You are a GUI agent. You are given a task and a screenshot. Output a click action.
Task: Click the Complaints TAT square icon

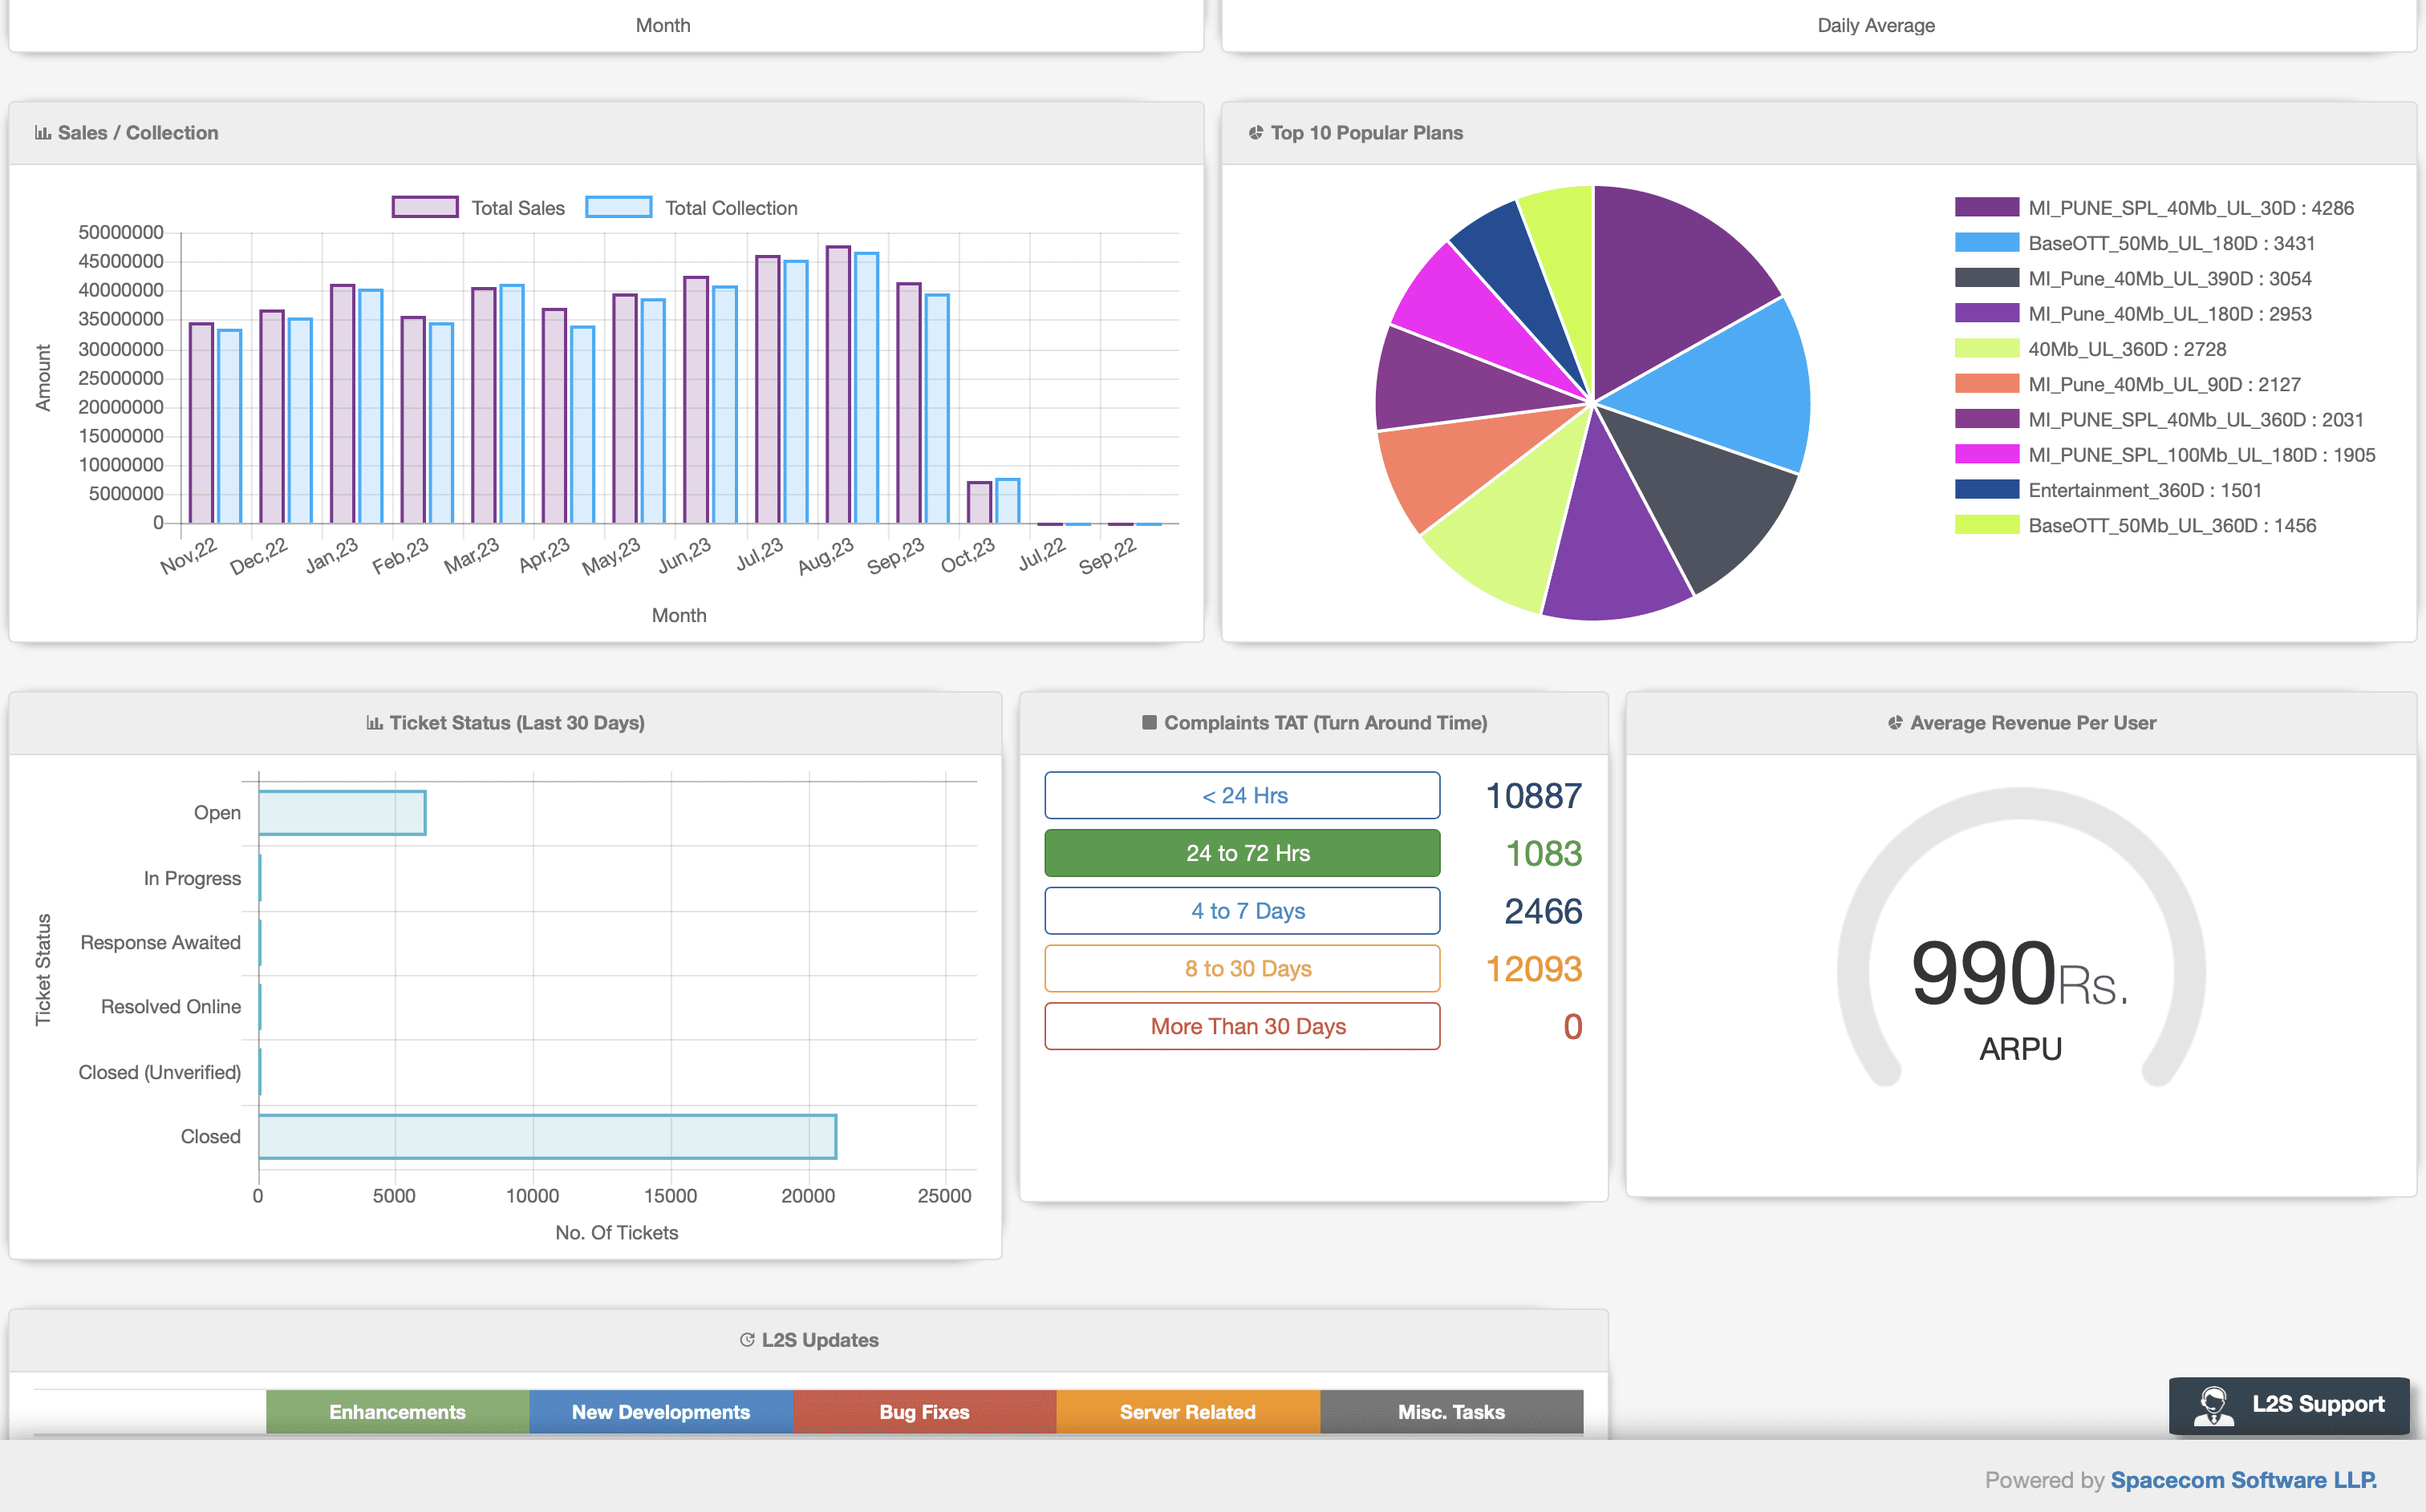click(1150, 723)
